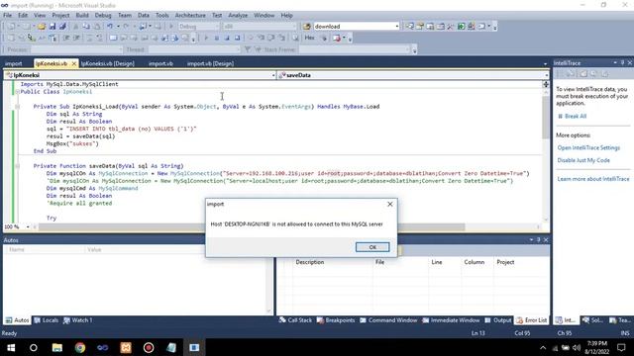Click the Stack Frame filter funnel icon

(248, 49)
